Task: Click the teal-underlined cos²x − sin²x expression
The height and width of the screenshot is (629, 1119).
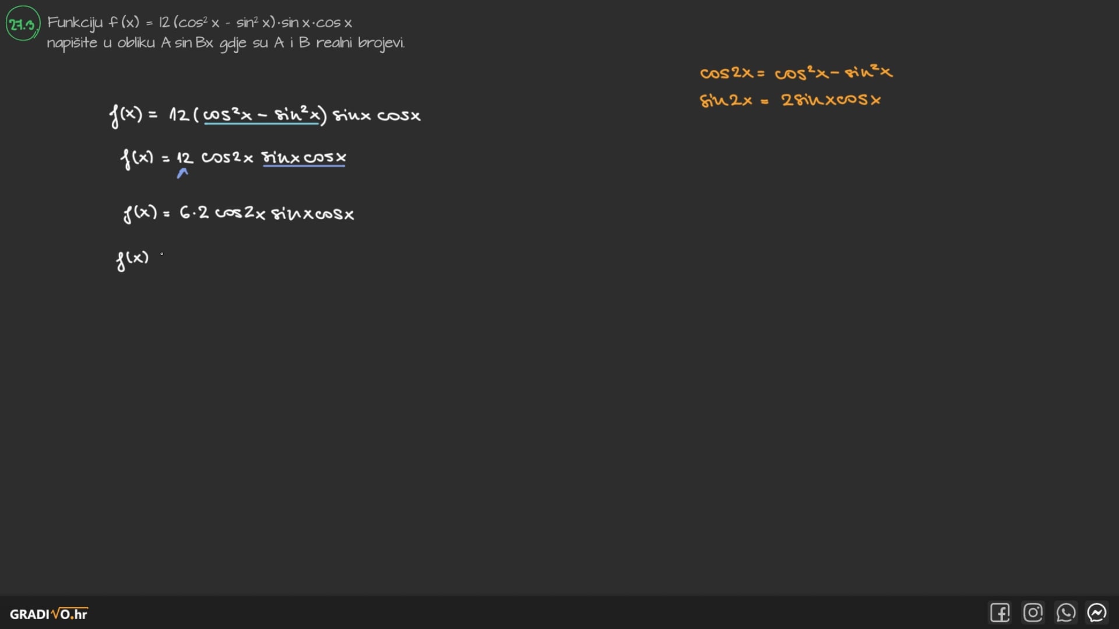Action: pos(261,115)
